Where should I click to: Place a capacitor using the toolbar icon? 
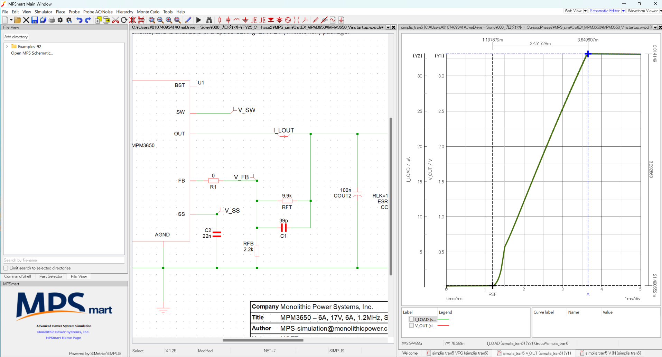click(228, 20)
